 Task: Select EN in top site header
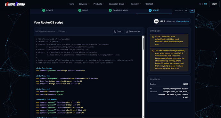pyautogui.click(x=206, y=4)
